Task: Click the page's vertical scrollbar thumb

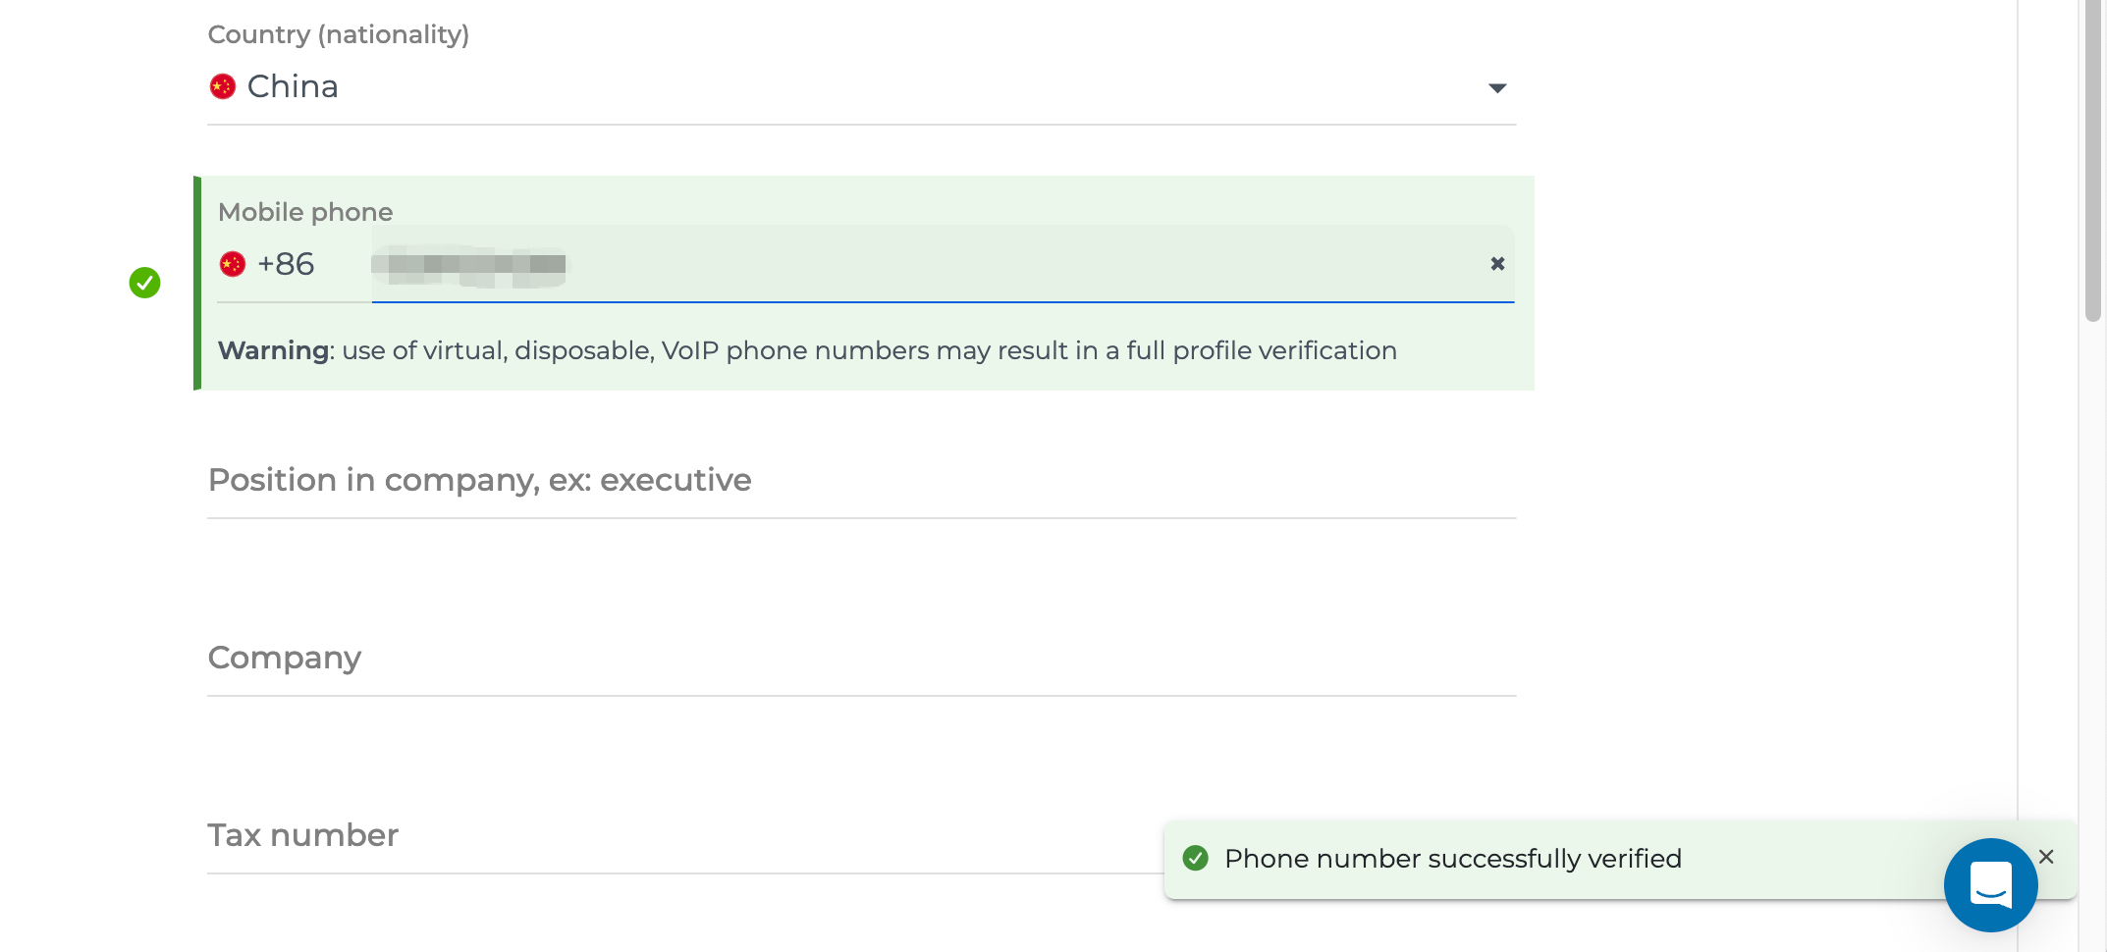Action: point(2092,157)
